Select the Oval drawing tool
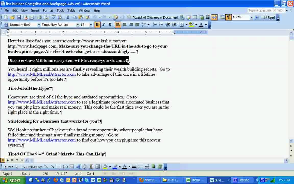Screen dimensions: 294x184 click(65, 167)
